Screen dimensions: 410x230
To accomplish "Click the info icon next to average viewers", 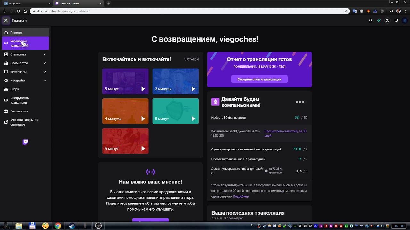I will (x=266, y=171).
